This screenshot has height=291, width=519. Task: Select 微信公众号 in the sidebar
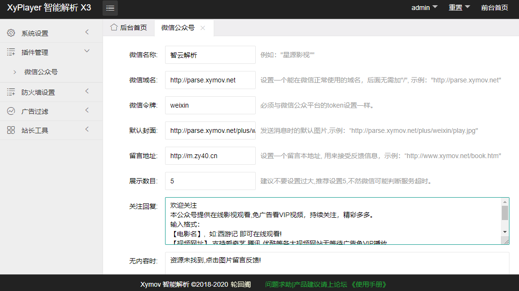[41, 72]
